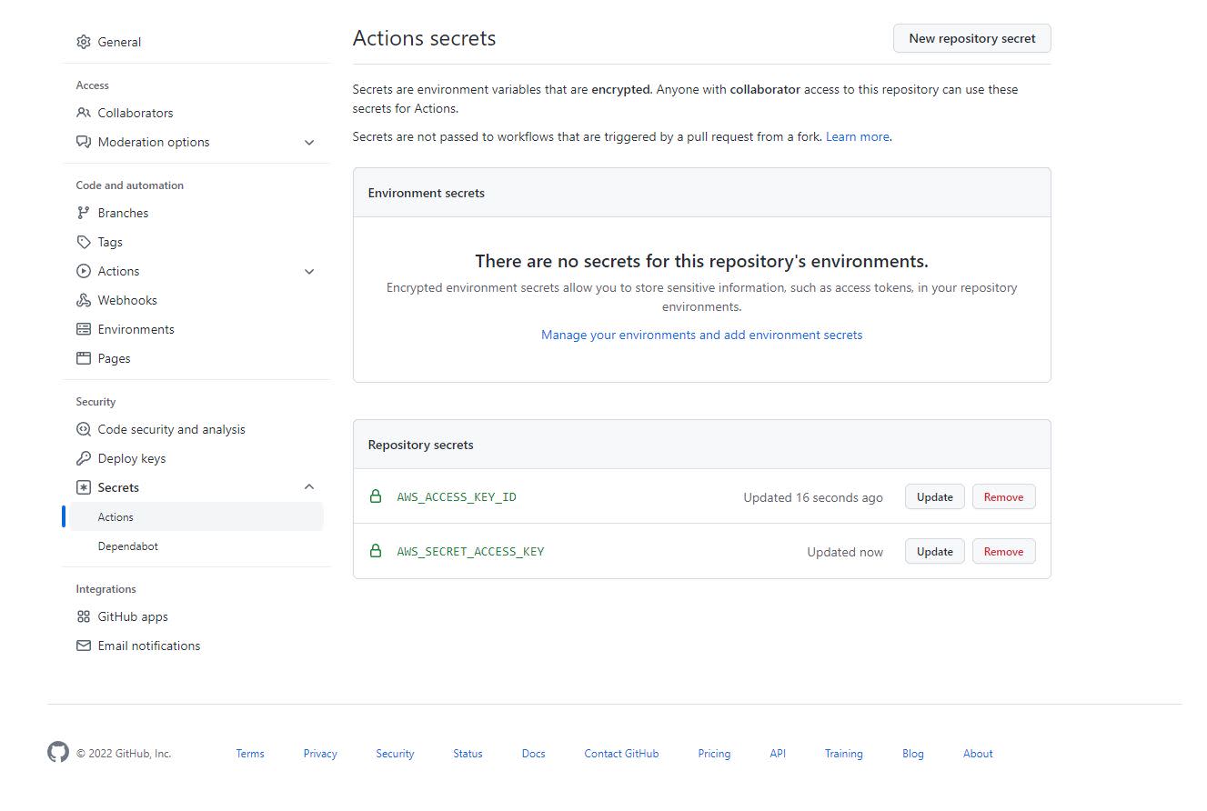
Task: Click the Deploy keys icon
Action: coord(83,457)
